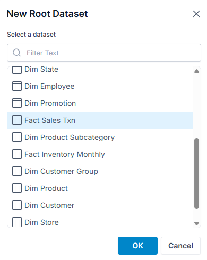The height and width of the screenshot is (260, 207).
Task: Click the list scrollbar down arrow
Action: [196, 223]
